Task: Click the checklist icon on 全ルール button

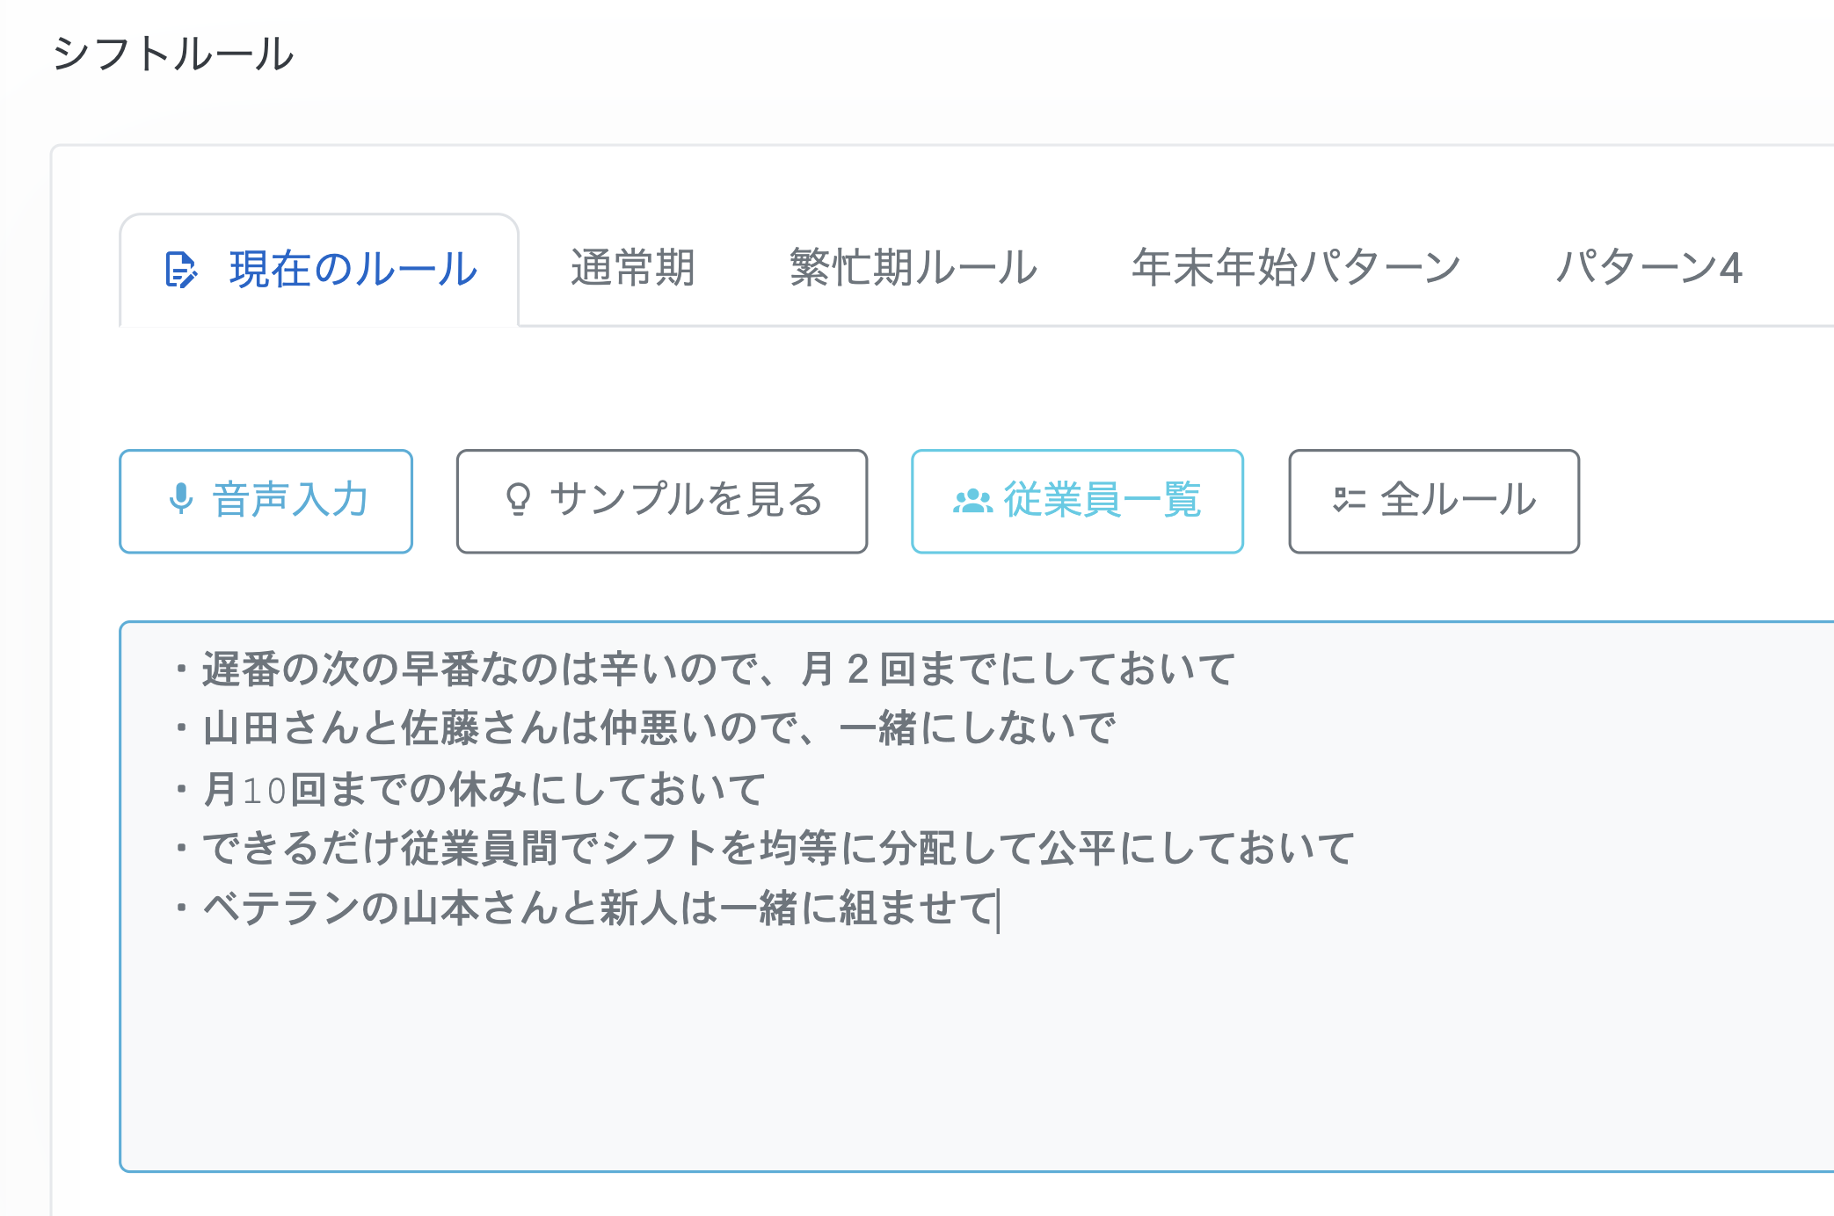Action: (1348, 499)
